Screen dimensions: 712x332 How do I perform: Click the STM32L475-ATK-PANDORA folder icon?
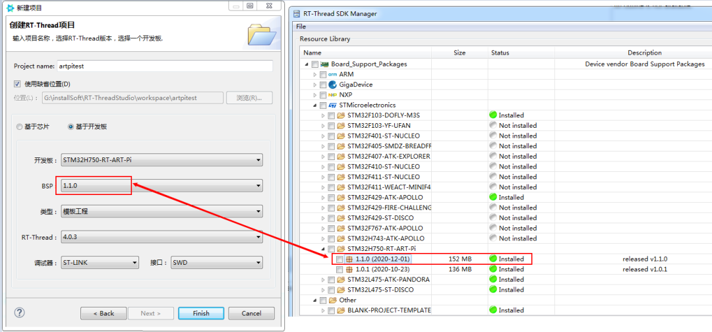click(341, 279)
